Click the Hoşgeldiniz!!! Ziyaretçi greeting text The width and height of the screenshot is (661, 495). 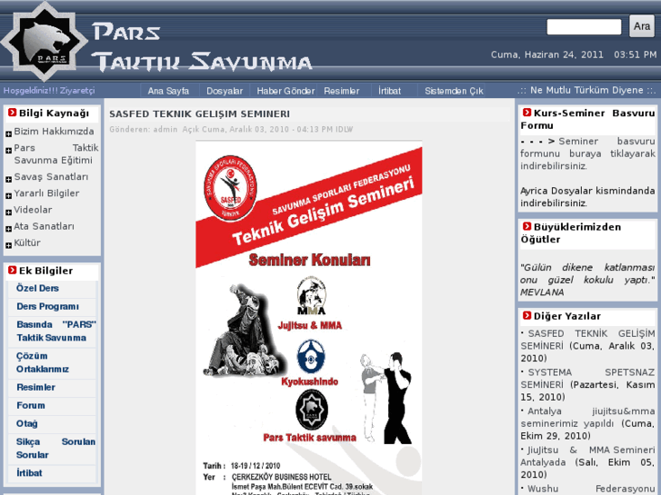click(49, 91)
